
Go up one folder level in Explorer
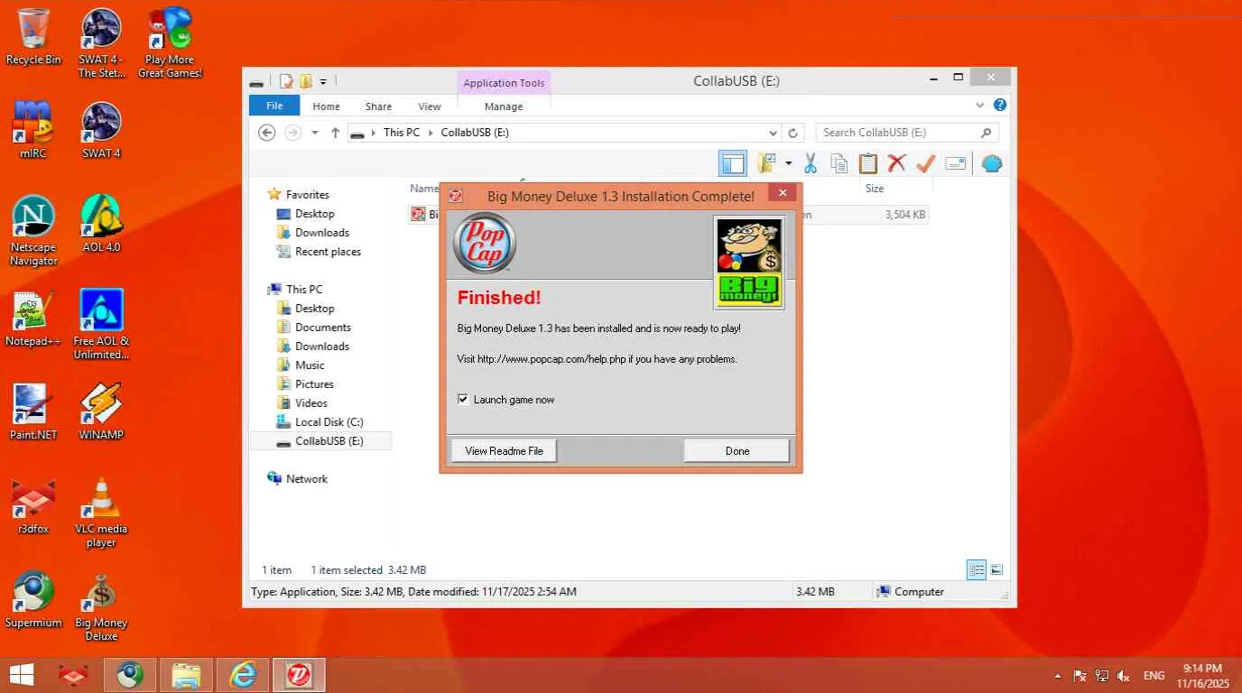point(335,133)
